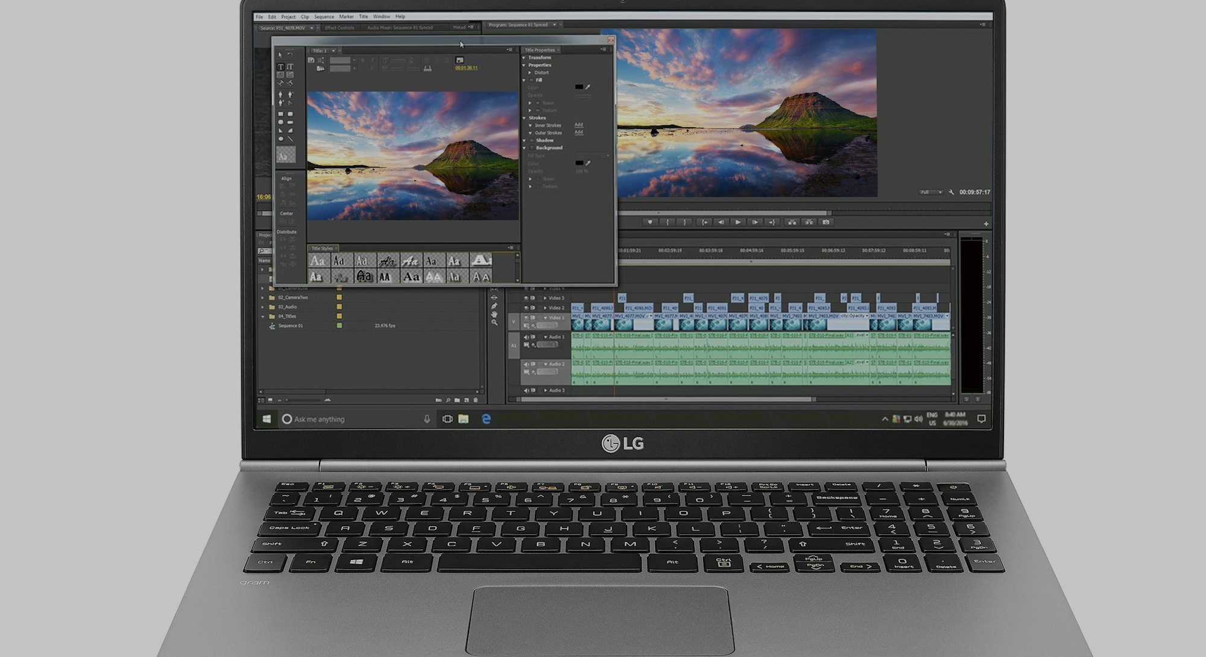The width and height of the screenshot is (1206, 657).
Task: Click the Export Frame camera icon
Action: tap(826, 222)
